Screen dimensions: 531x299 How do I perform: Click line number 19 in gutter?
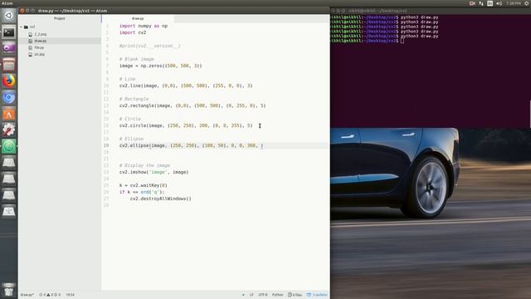pos(106,145)
